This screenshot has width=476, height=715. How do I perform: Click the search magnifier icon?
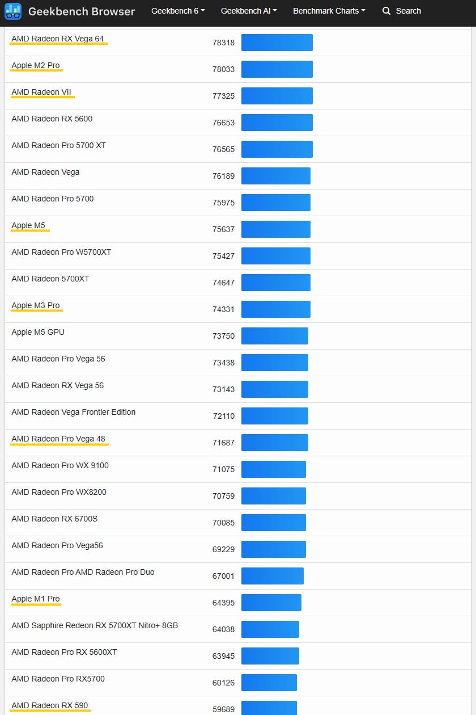(386, 11)
